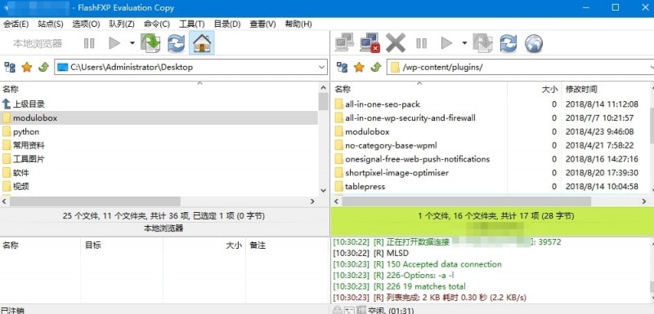
Task: Click remote path field /wp-content/plugins/
Action: [x=520, y=67]
